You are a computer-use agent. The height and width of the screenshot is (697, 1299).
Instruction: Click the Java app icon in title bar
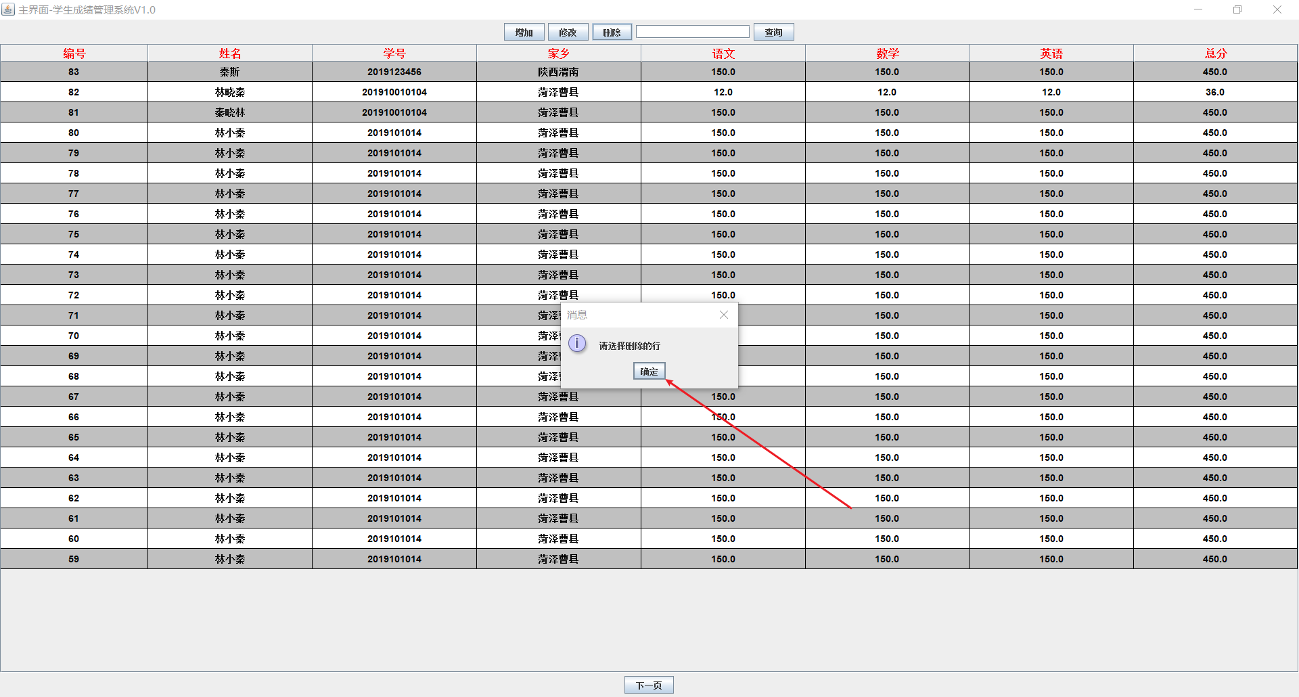(8, 9)
